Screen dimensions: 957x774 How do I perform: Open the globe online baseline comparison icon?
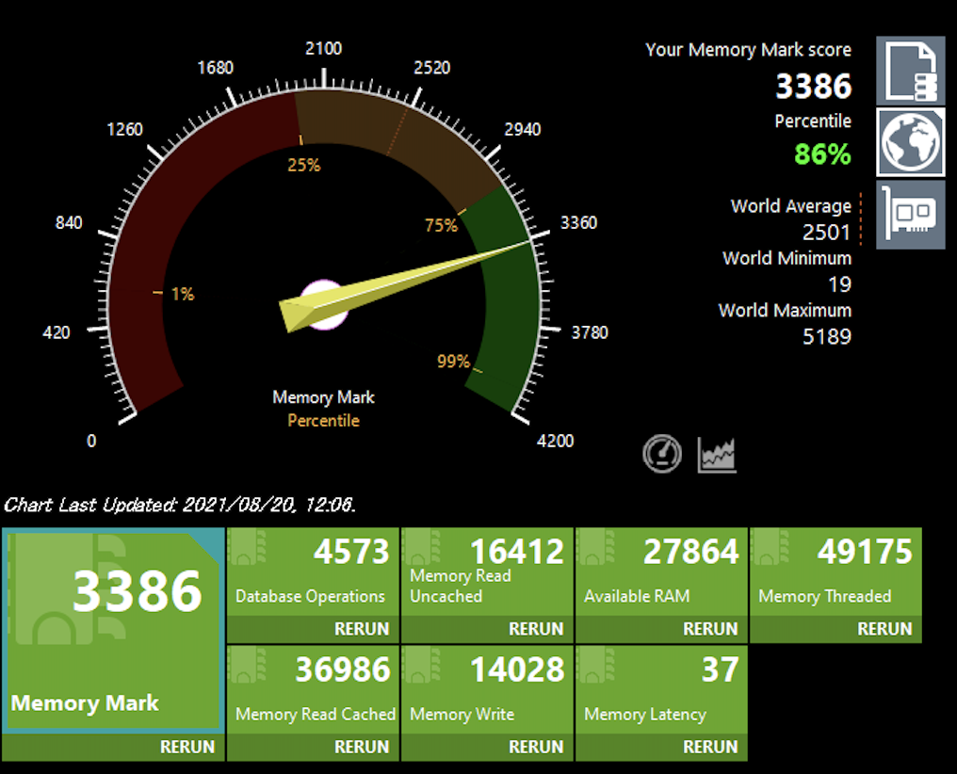pos(910,142)
